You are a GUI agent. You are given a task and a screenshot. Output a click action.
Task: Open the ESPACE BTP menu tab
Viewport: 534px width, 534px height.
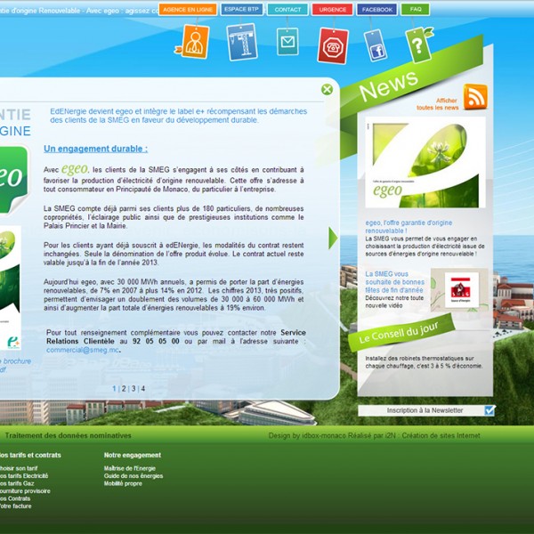[x=241, y=10]
